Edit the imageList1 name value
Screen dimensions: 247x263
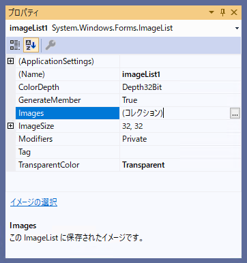pos(180,74)
